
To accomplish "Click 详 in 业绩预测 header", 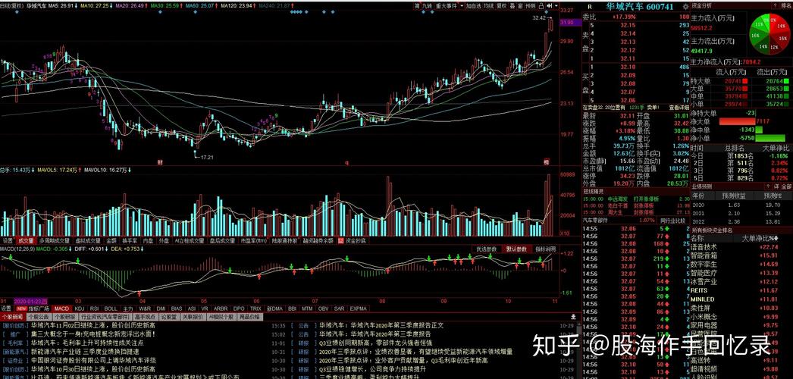I will (x=776, y=186).
